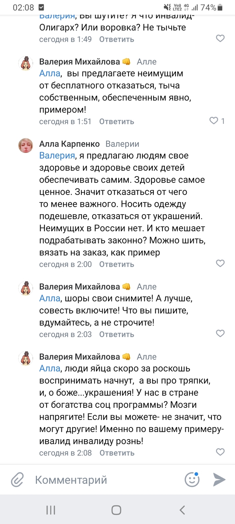The image size is (235, 524).
Task: Open the emoji sticker picker
Action: (x=192, y=480)
